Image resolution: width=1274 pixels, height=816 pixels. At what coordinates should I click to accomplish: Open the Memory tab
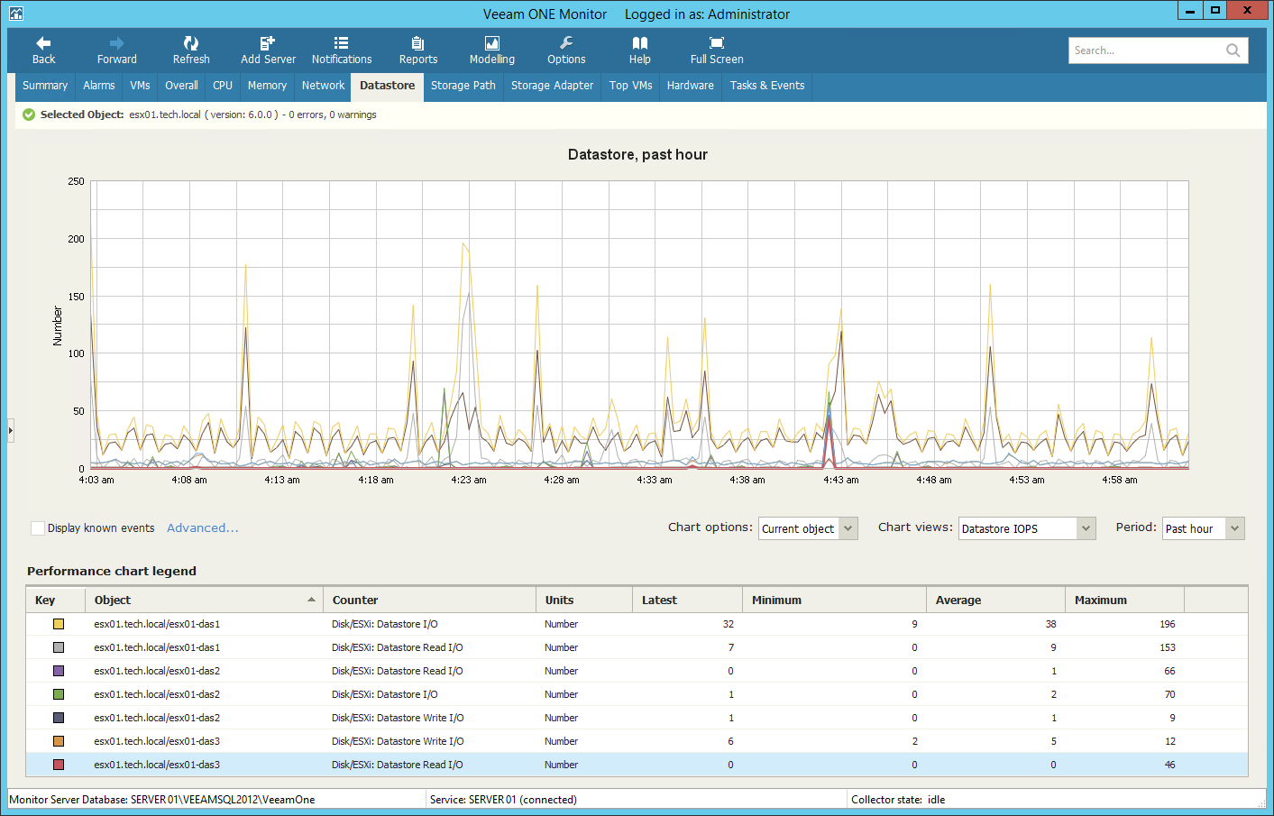click(267, 86)
